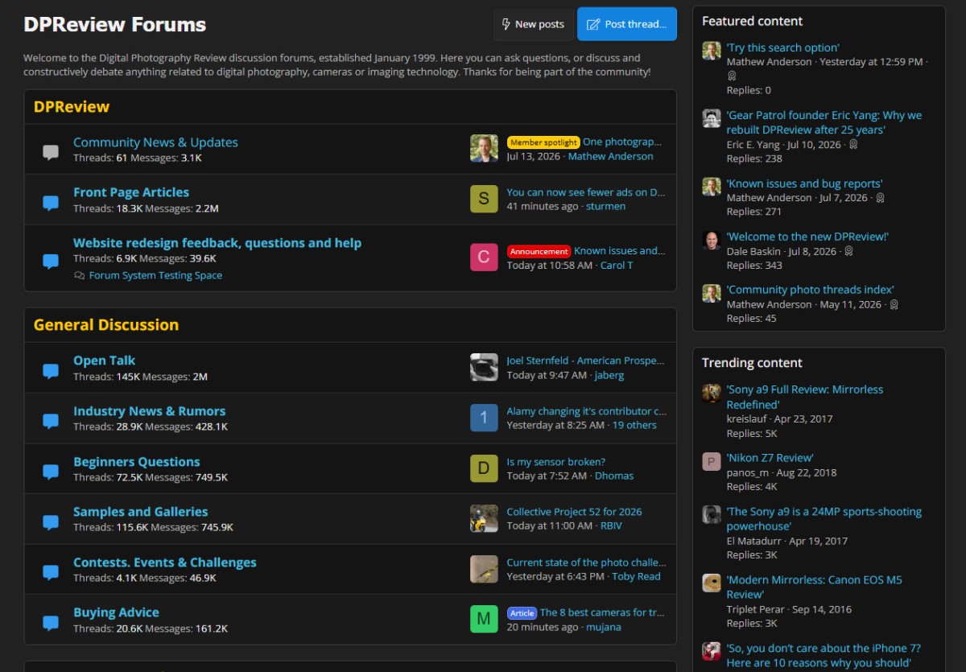Click the Community News & Updates chat bubble icon
The height and width of the screenshot is (672, 966).
point(51,151)
